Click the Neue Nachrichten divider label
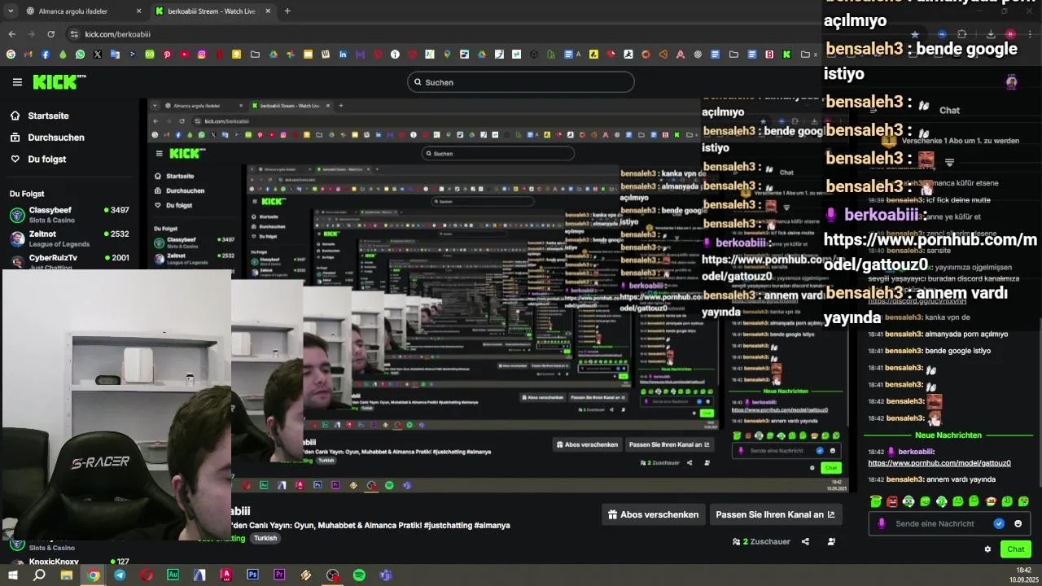This screenshot has height=586, width=1042. (x=948, y=435)
